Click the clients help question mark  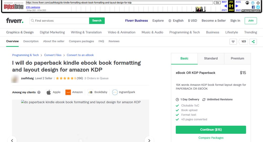point(39,92)
